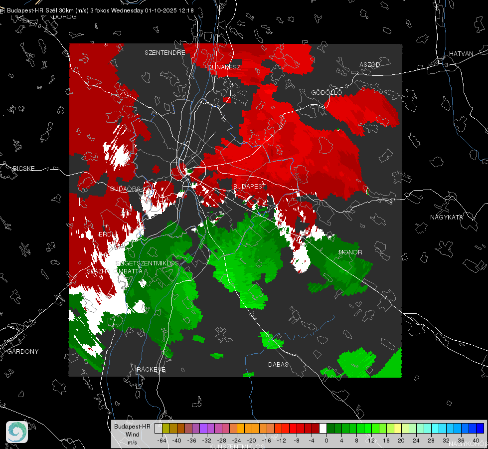
Task: Click the BICSKE town label
Action: [23, 168]
